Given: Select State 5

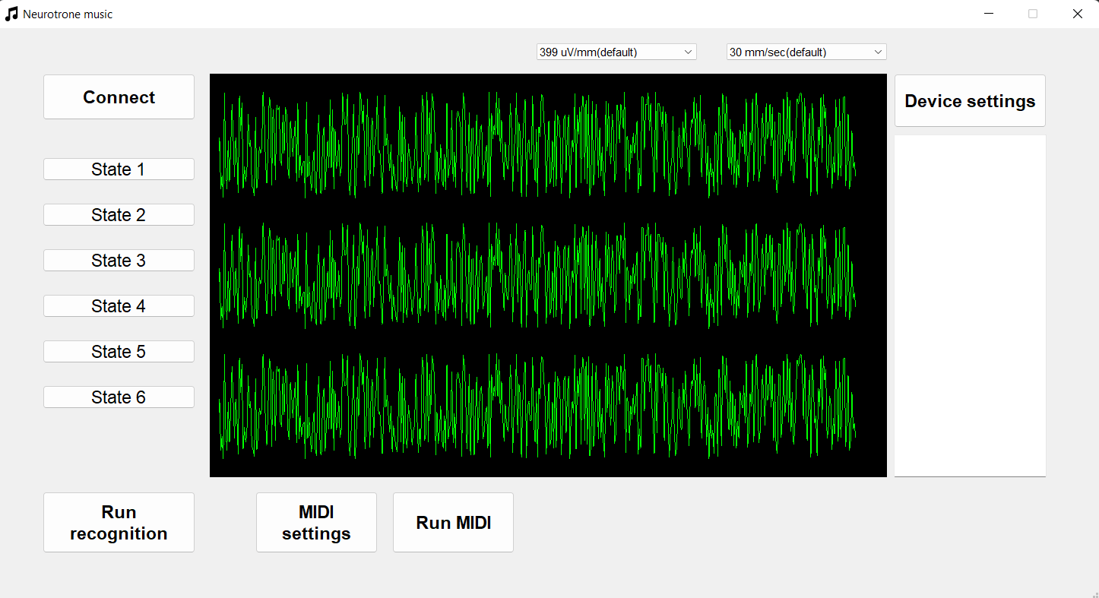Looking at the screenshot, I should (x=119, y=351).
